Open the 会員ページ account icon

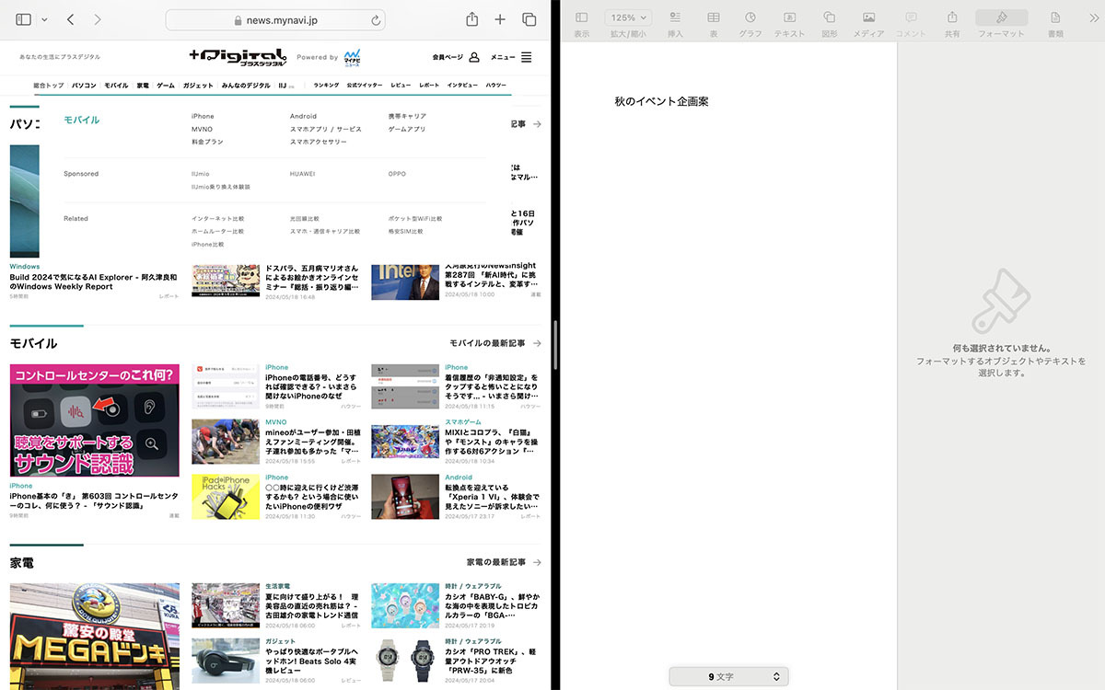coord(474,57)
